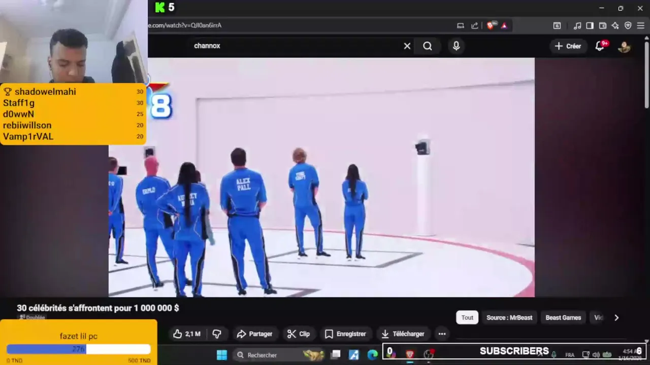The height and width of the screenshot is (365, 650).
Task: Share page icon in the address bar
Action: [x=474, y=25]
